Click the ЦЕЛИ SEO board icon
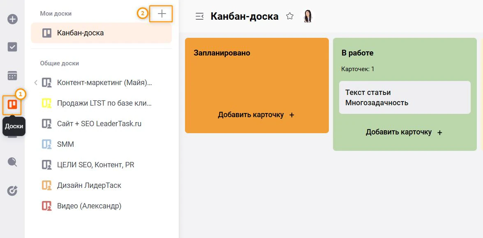The width and height of the screenshot is (483, 238). [46, 165]
